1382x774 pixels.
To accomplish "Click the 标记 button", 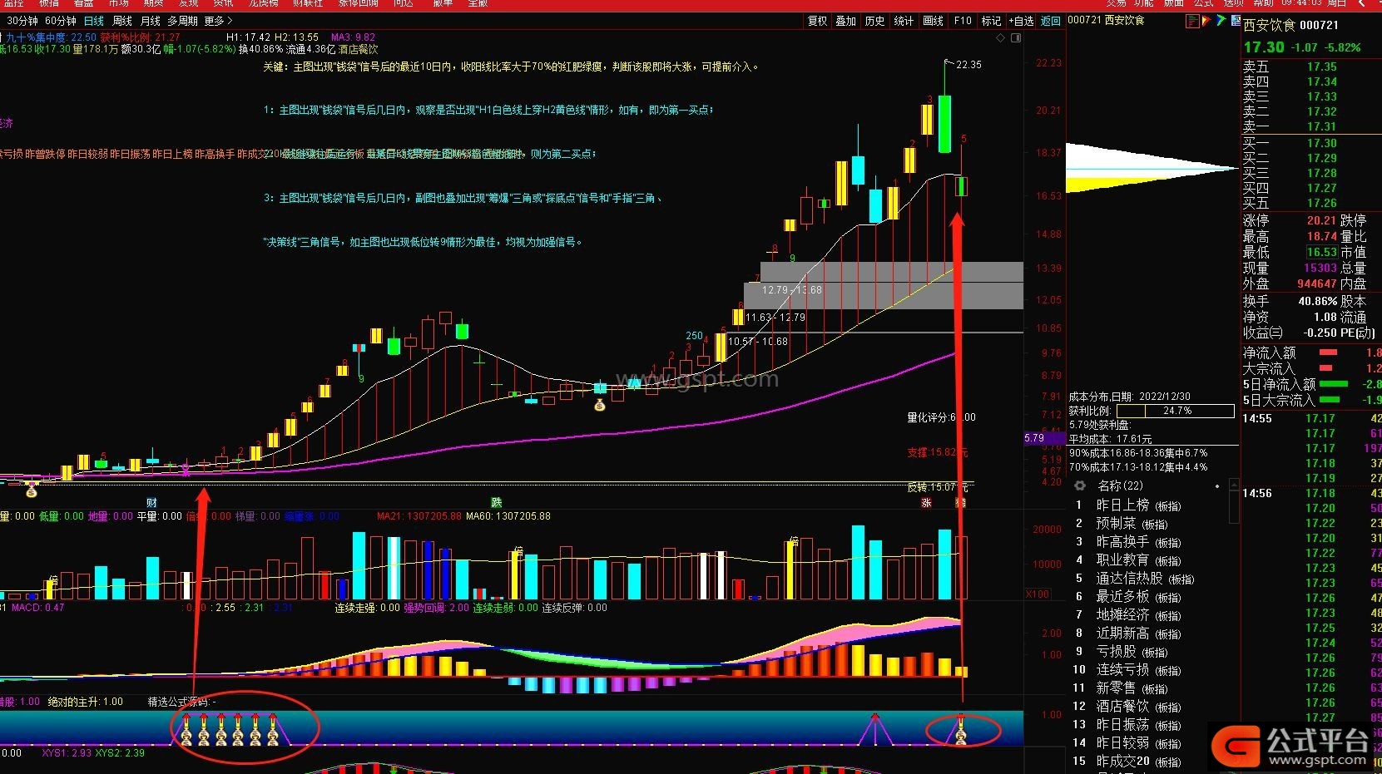I will coord(991,21).
